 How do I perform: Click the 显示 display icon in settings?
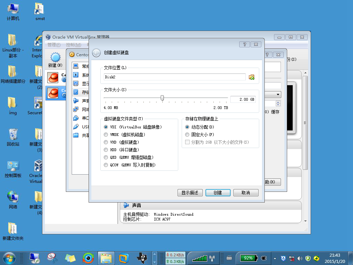click(76, 84)
